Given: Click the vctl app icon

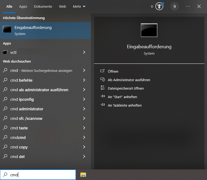Looking at the screenshot, I should point(5,52).
